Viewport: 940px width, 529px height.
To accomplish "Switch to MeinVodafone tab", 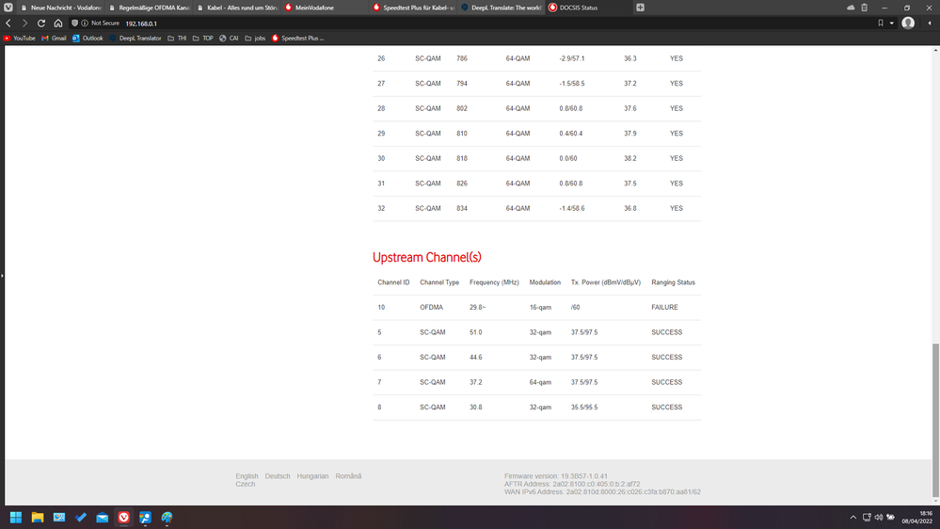I will [x=325, y=8].
